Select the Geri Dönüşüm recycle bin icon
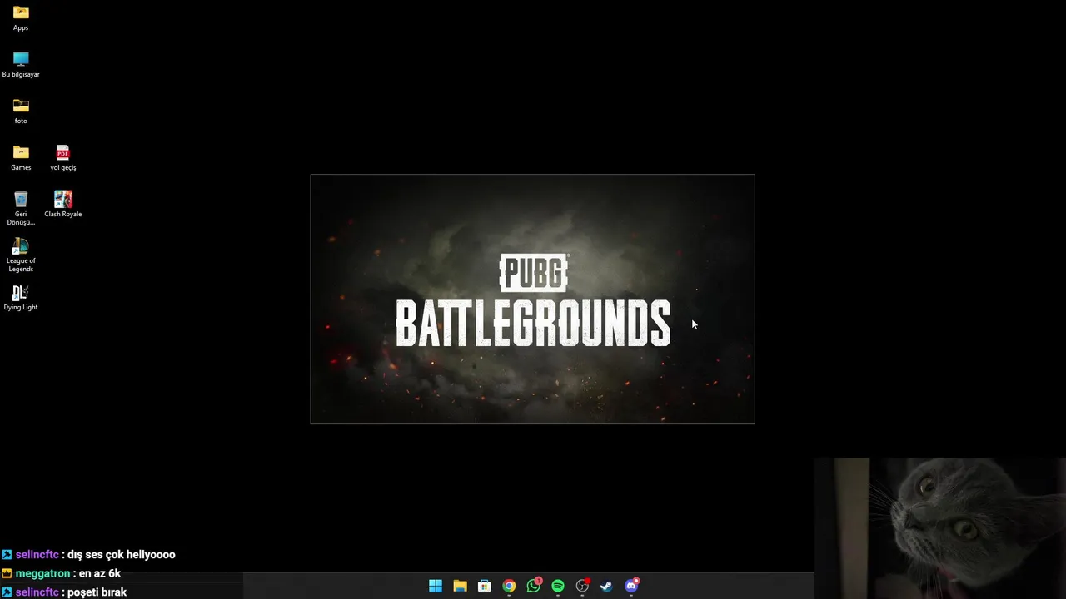This screenshot has width=1066, height=599. click(x=21, y=208)
